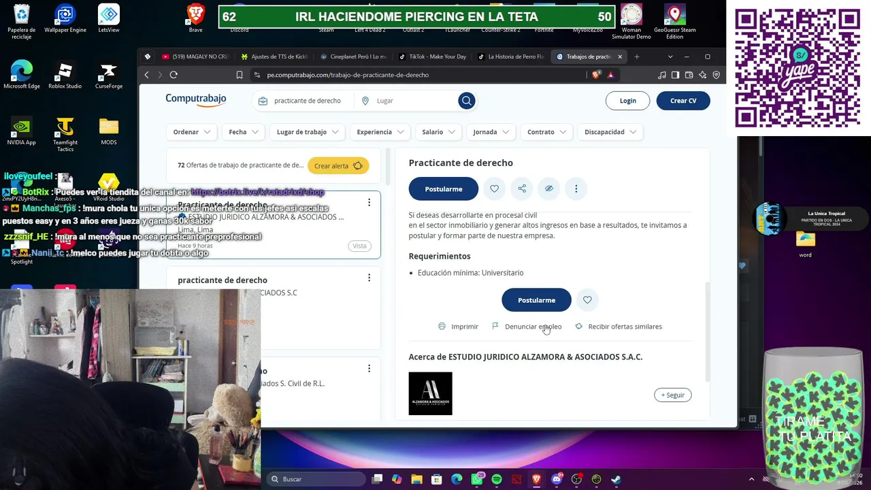Expand the Salario filter dropdown
The image size is (871, 490).
coord(439,132)
